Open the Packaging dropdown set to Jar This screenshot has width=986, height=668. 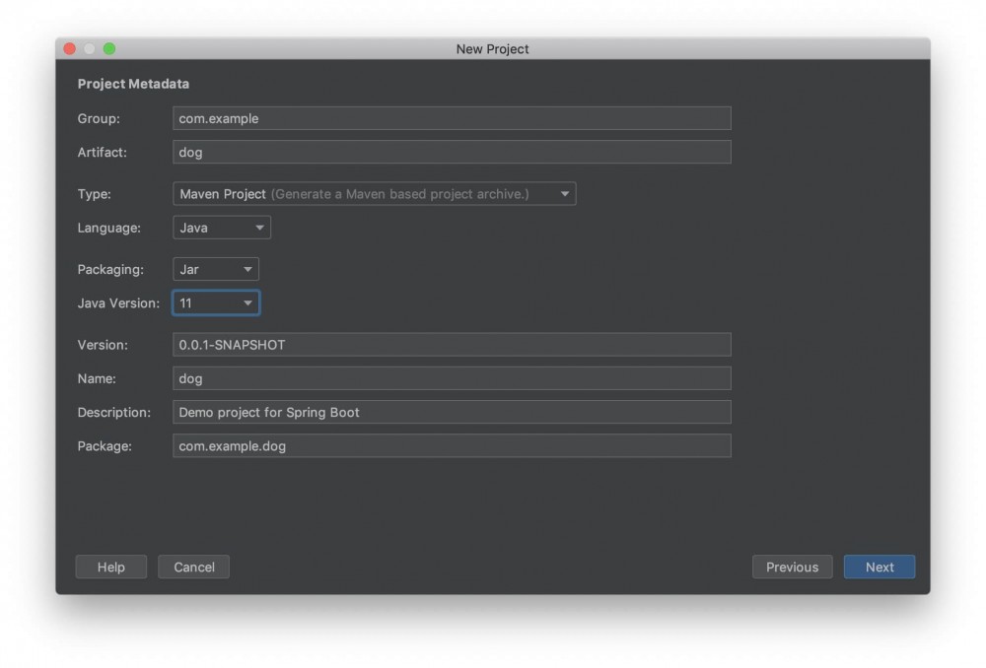(x=215, y=269)
